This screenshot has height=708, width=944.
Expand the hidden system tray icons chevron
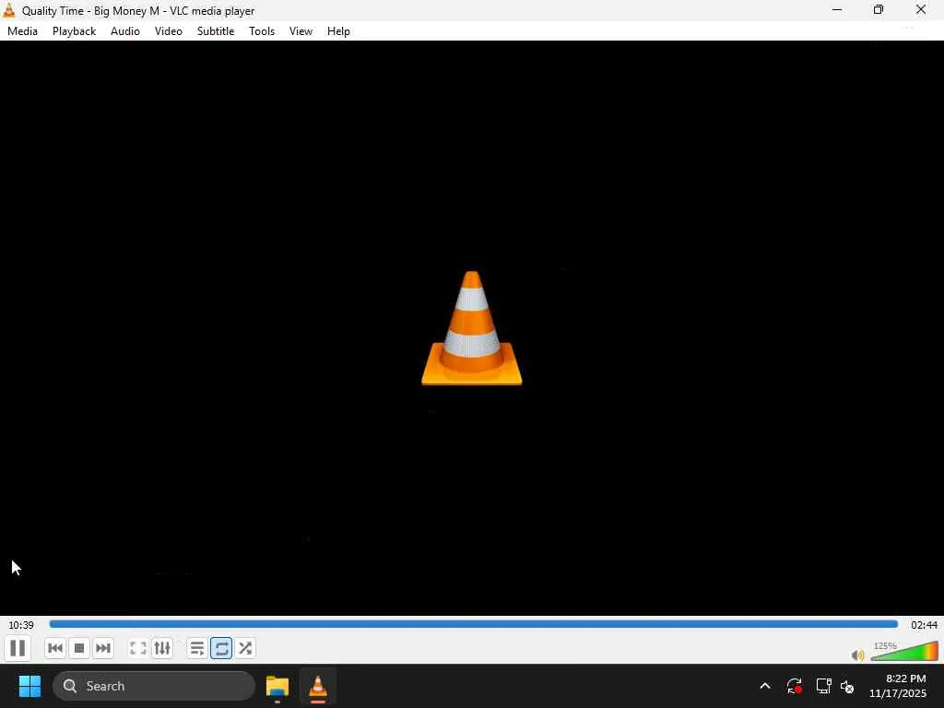764,686
